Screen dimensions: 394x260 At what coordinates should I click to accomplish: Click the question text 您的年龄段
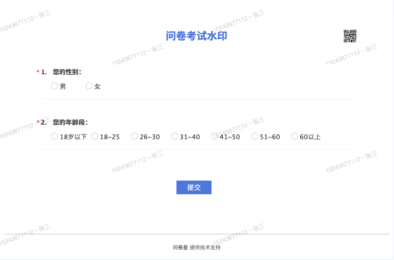tap(70, 122)
